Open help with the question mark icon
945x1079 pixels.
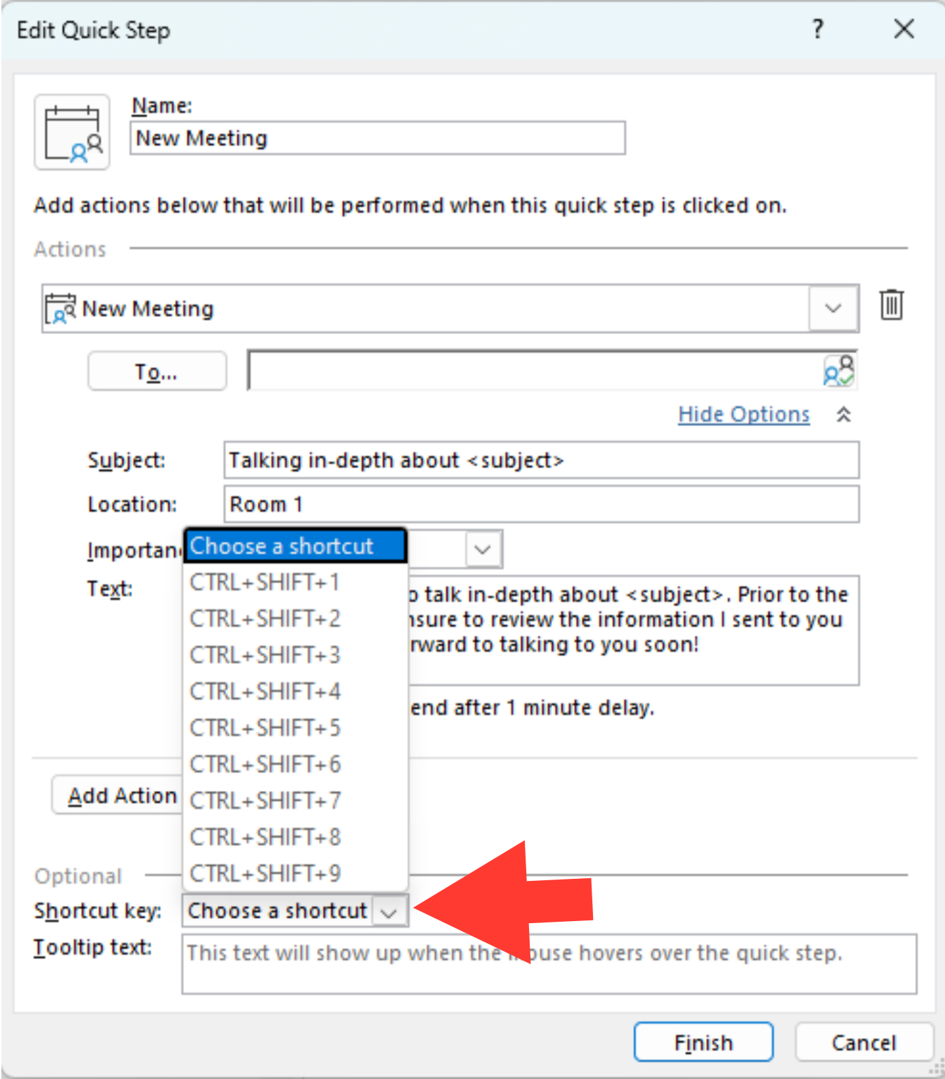[x=818, y=29]
